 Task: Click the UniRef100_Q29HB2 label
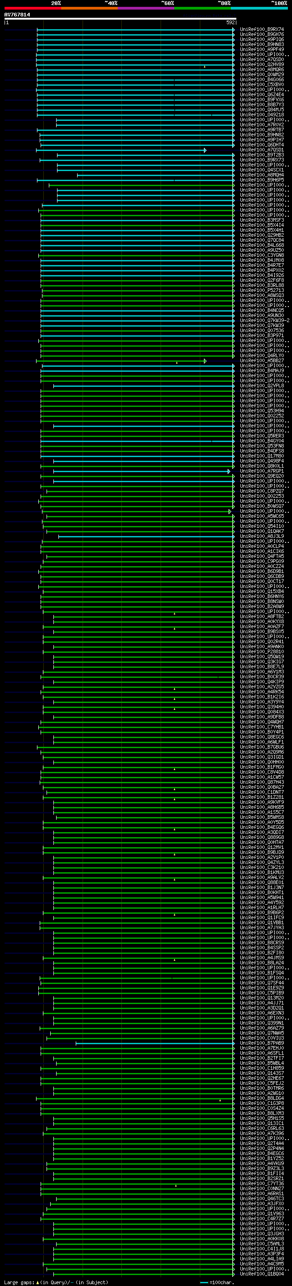tap(262, 235)
